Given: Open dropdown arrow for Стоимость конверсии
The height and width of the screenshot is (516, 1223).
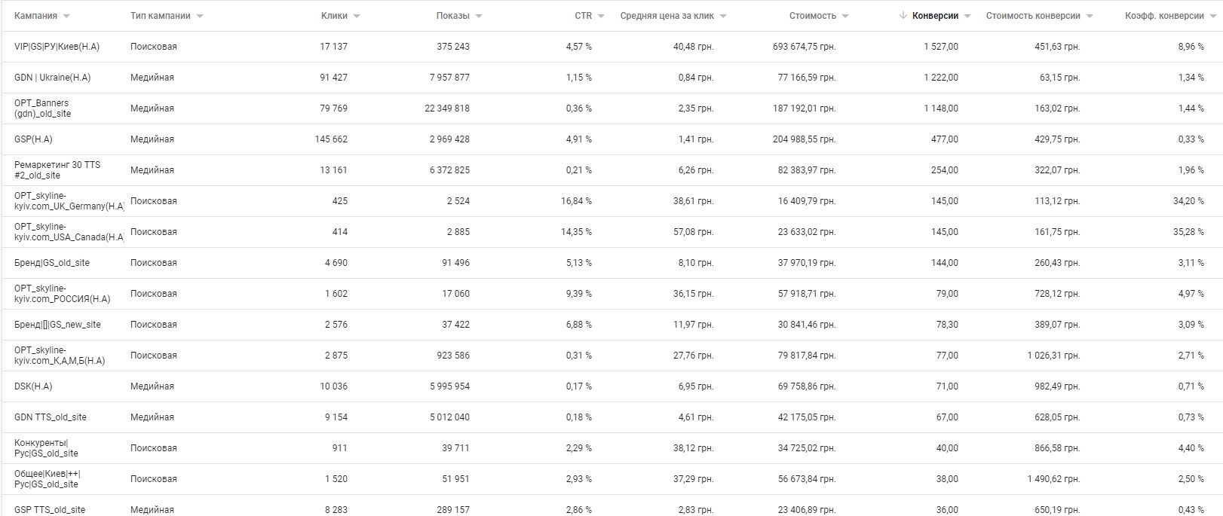Looking at the screenshot, I should coord(1090,17).
